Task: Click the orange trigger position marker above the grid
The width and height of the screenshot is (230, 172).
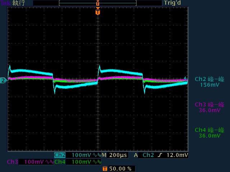Action: point(98,12)
